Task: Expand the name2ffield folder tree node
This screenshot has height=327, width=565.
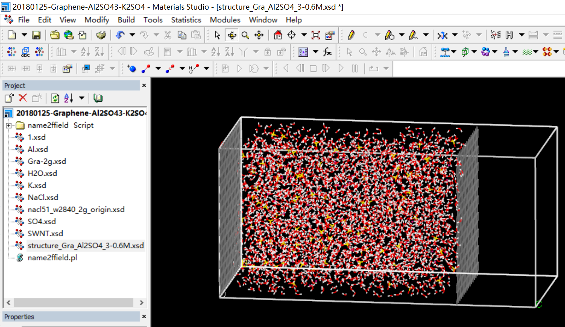Action: point(8,125)
